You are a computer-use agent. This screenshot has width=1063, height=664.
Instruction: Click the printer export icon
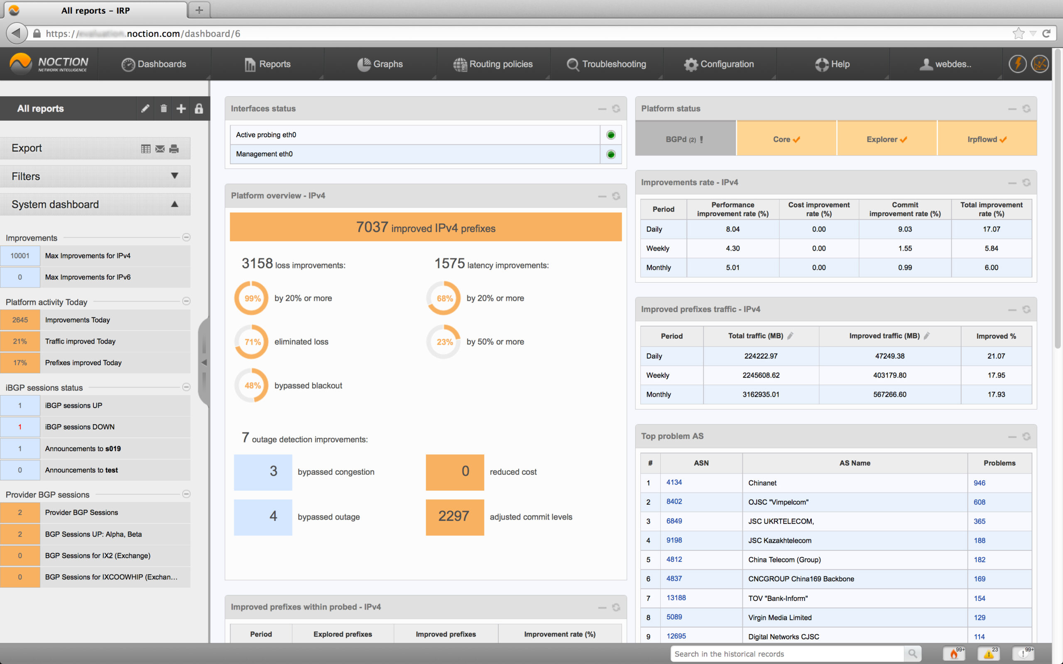[174, 149]
